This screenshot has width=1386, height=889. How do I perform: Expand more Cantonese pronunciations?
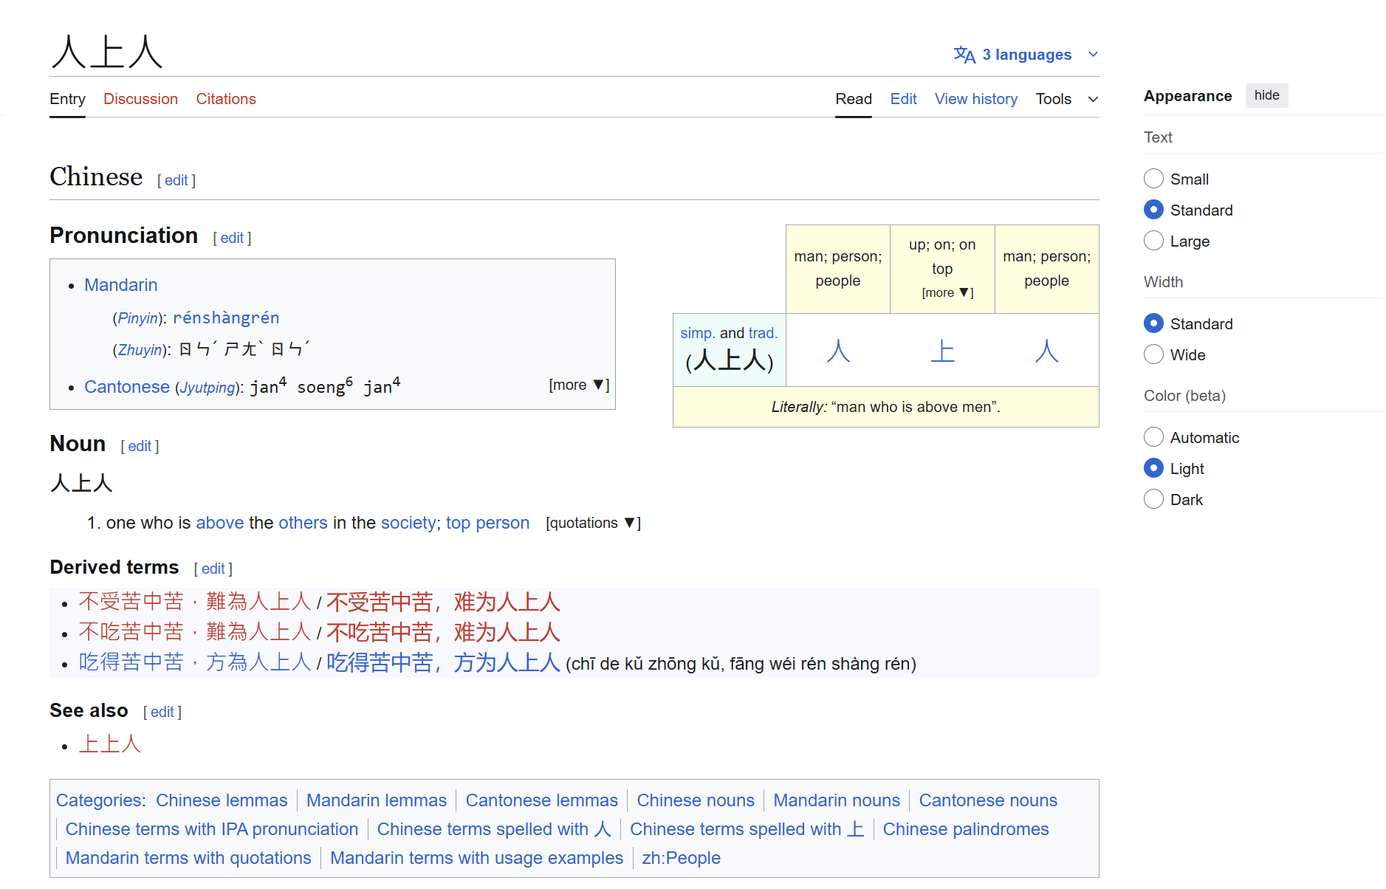click(579, 385)
